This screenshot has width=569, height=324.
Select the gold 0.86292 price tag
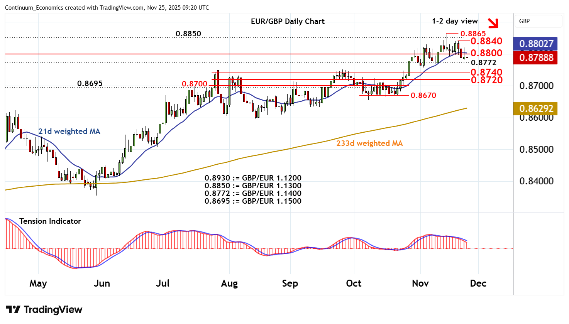coord(535,109)
